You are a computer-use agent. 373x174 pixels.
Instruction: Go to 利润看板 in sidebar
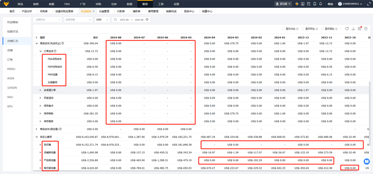tap(13, 22)
